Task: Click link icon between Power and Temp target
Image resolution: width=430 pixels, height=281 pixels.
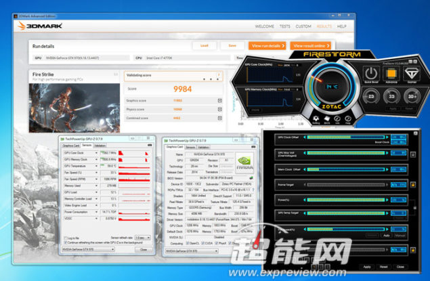Action: tap(414, 208)
